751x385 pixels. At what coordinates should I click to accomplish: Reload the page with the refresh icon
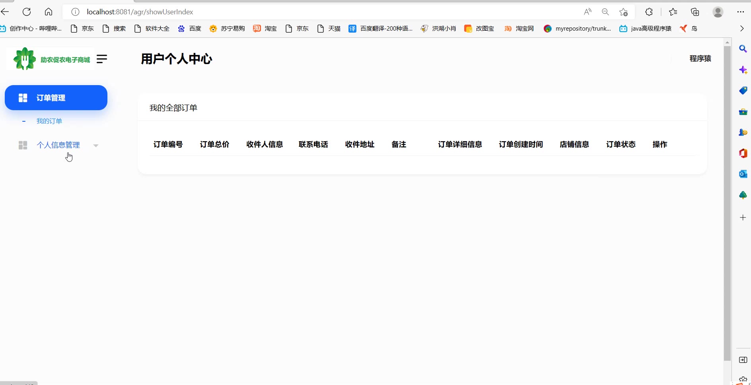pyautogui.click(x=27, y=12)
